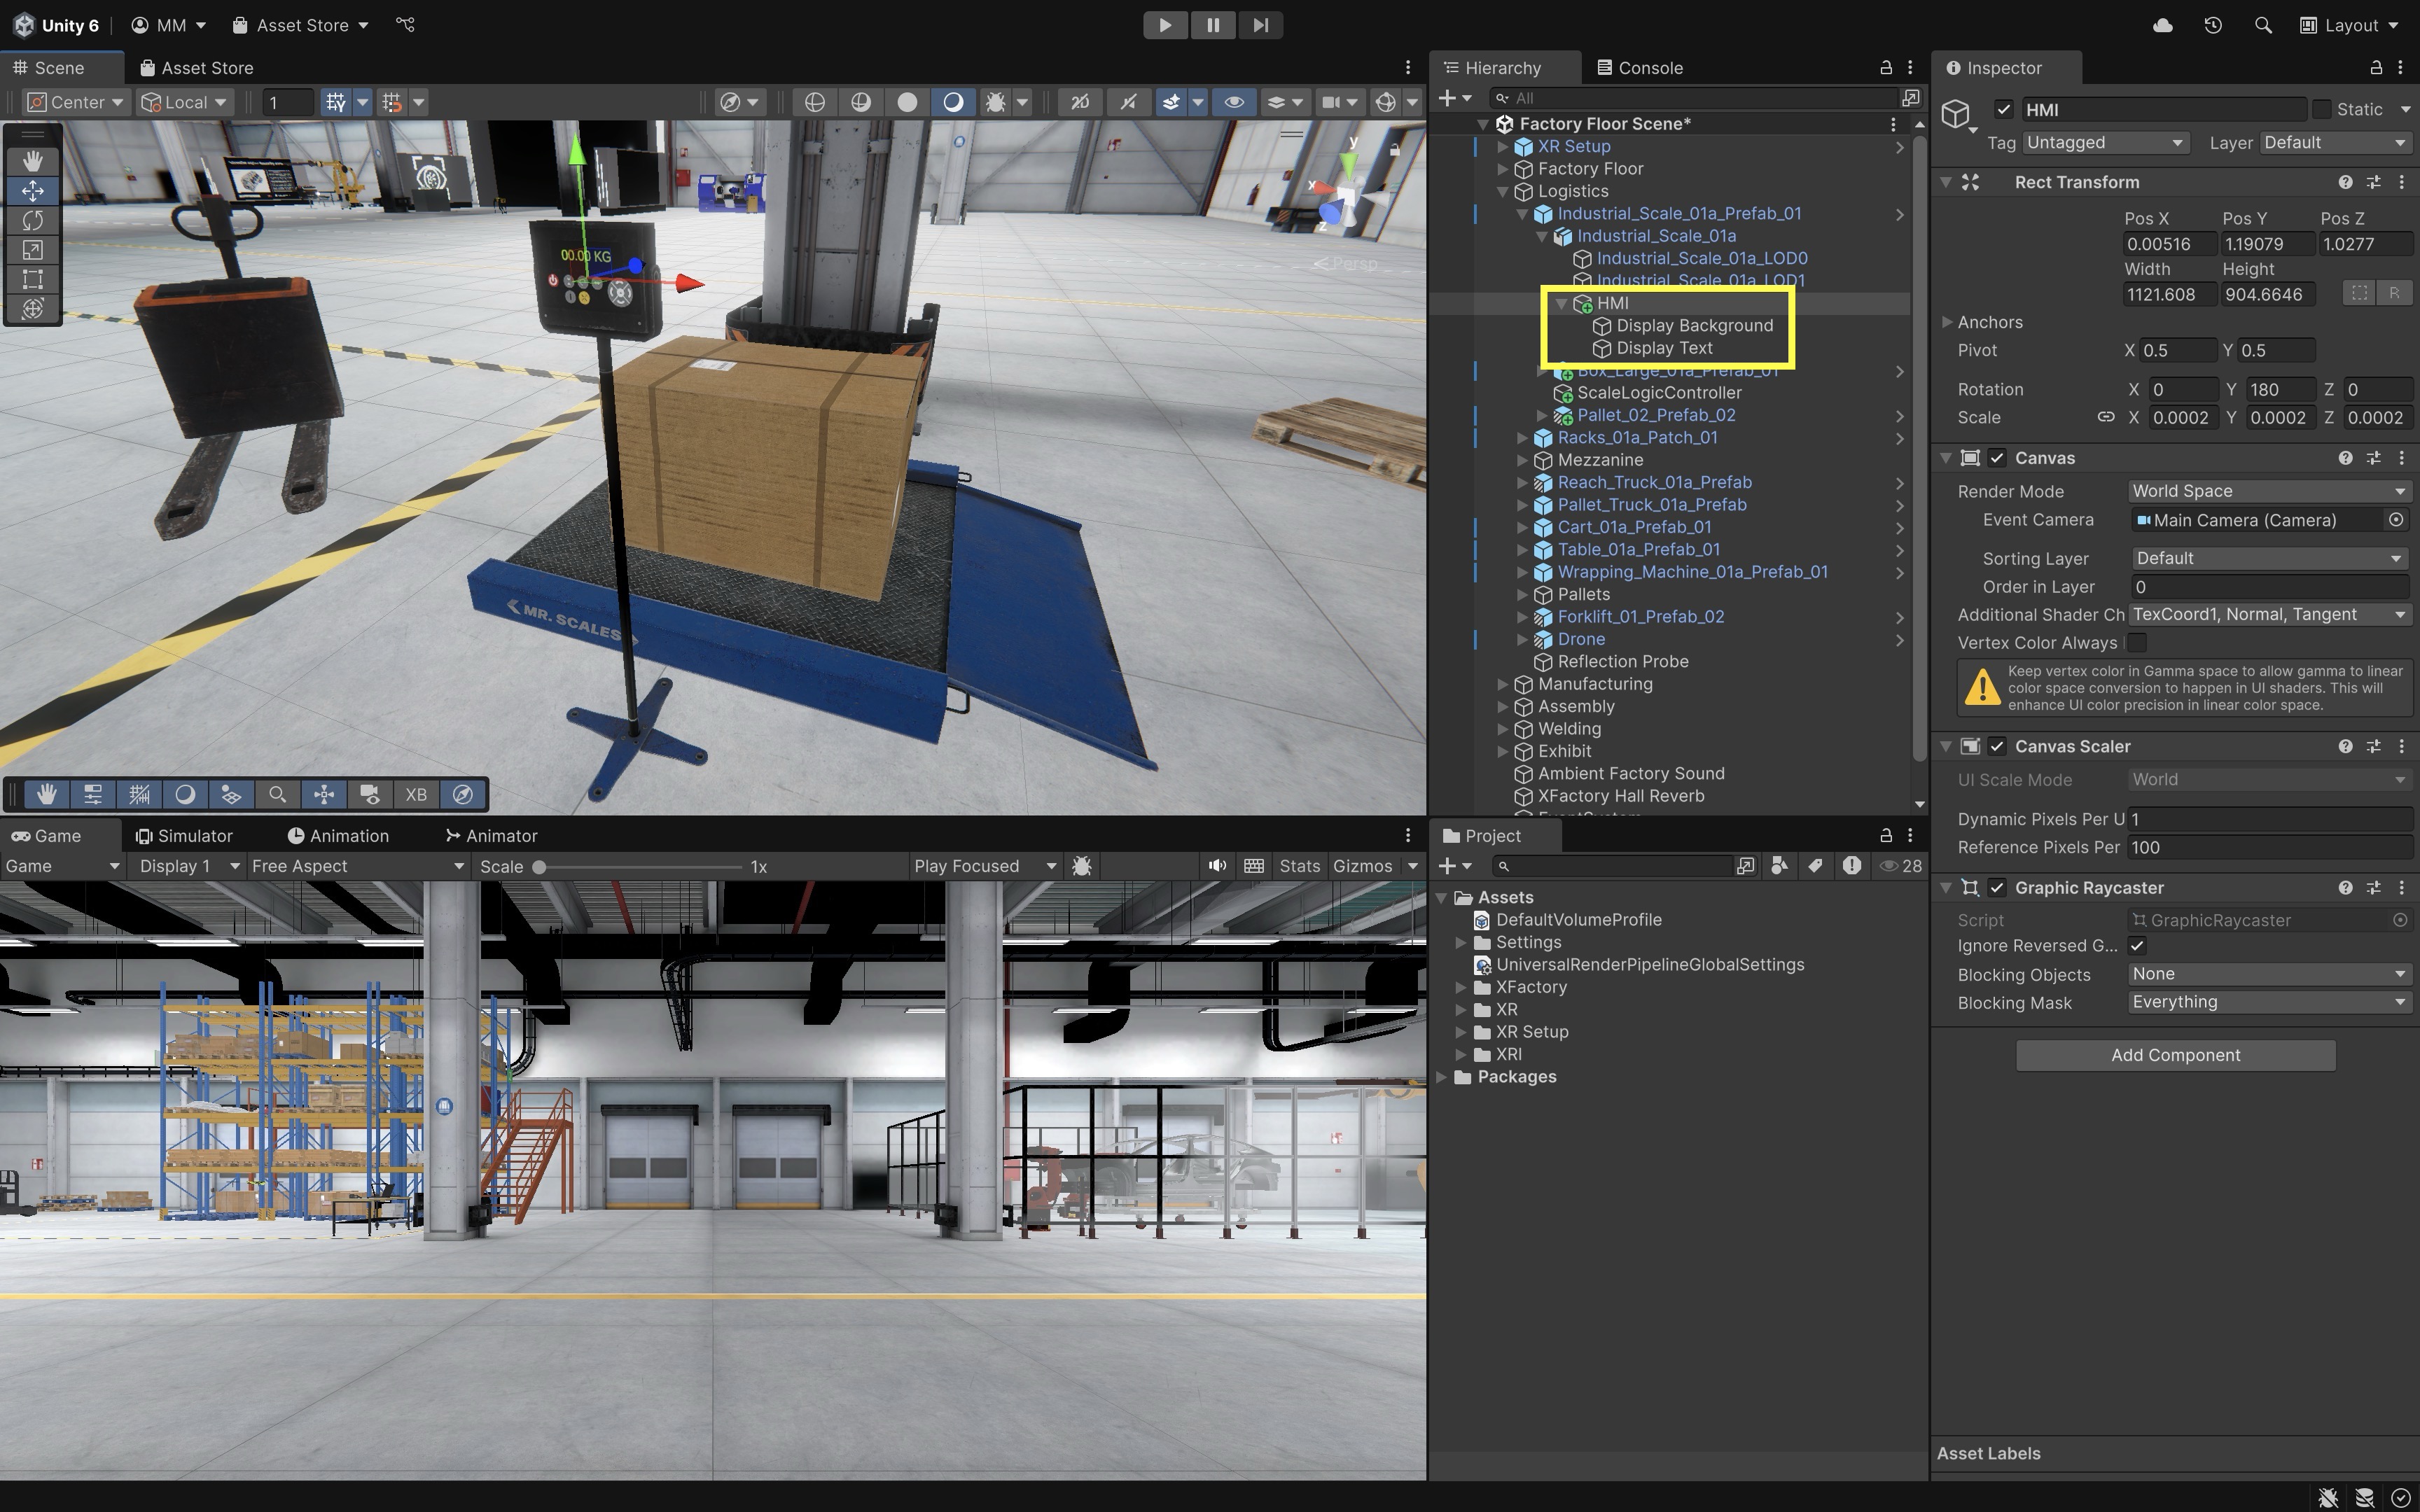Uncheck the HMI active checkbox
Screen dimensions: 2420x1512
coord(2003,110)
